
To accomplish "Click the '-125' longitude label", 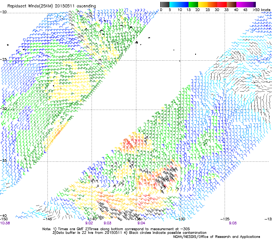I will coord(225,219).
